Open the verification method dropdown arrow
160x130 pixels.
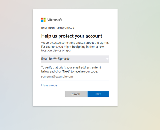tap(107, 59)
